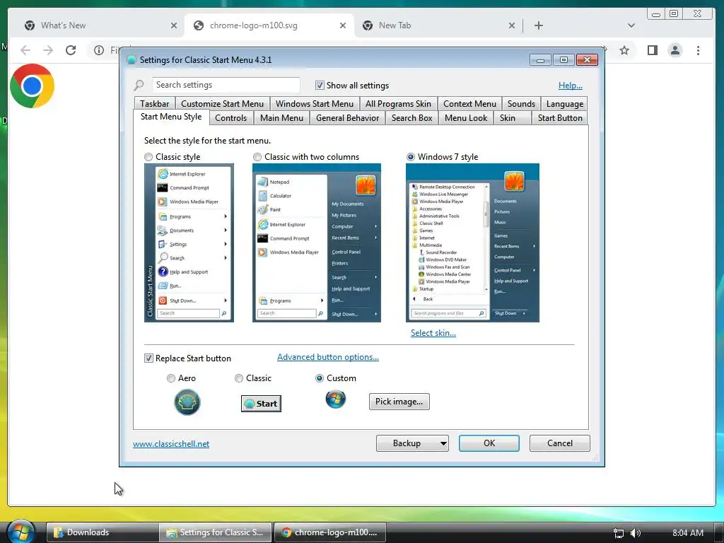Confirm settings with OK button
Image resolution: width=724 pixels, height=543 pixels.
click(x=489, y=443)
